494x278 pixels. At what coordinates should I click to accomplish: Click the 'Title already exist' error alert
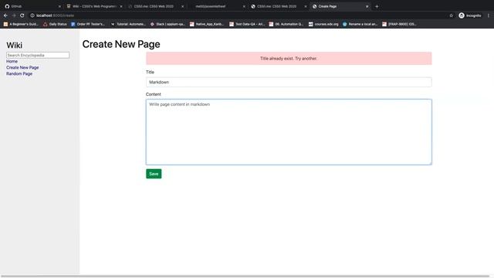click(289, 59)
